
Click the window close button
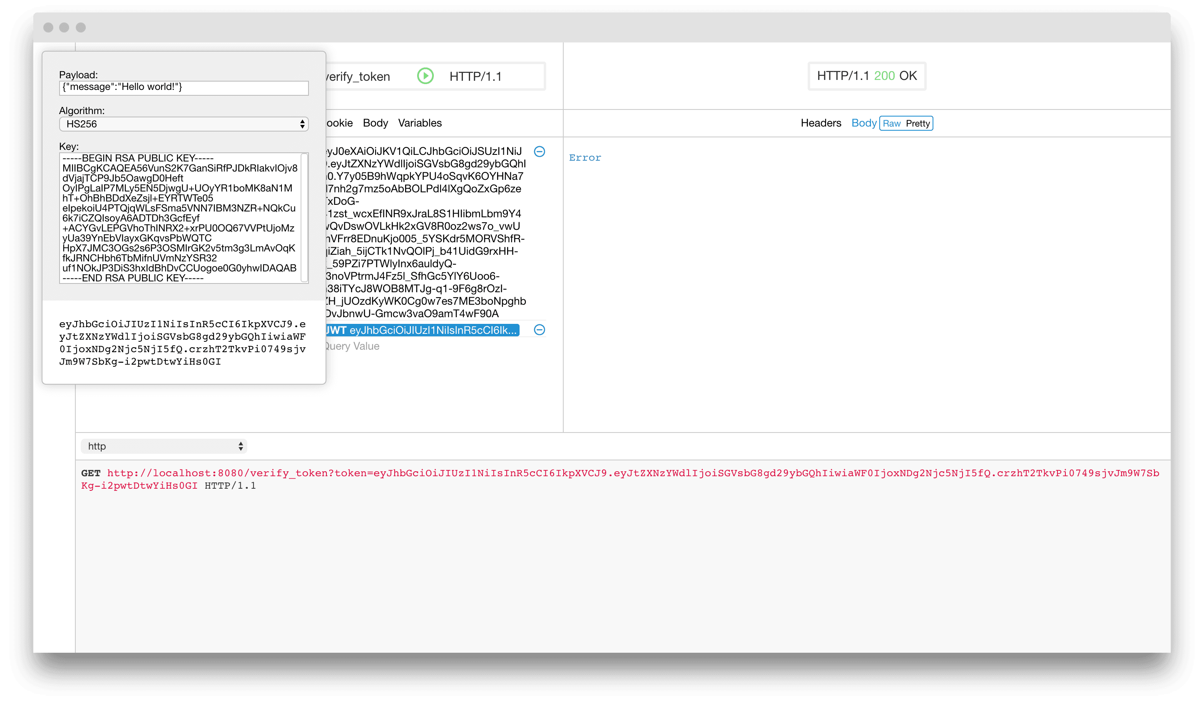[x=48, y=27]
